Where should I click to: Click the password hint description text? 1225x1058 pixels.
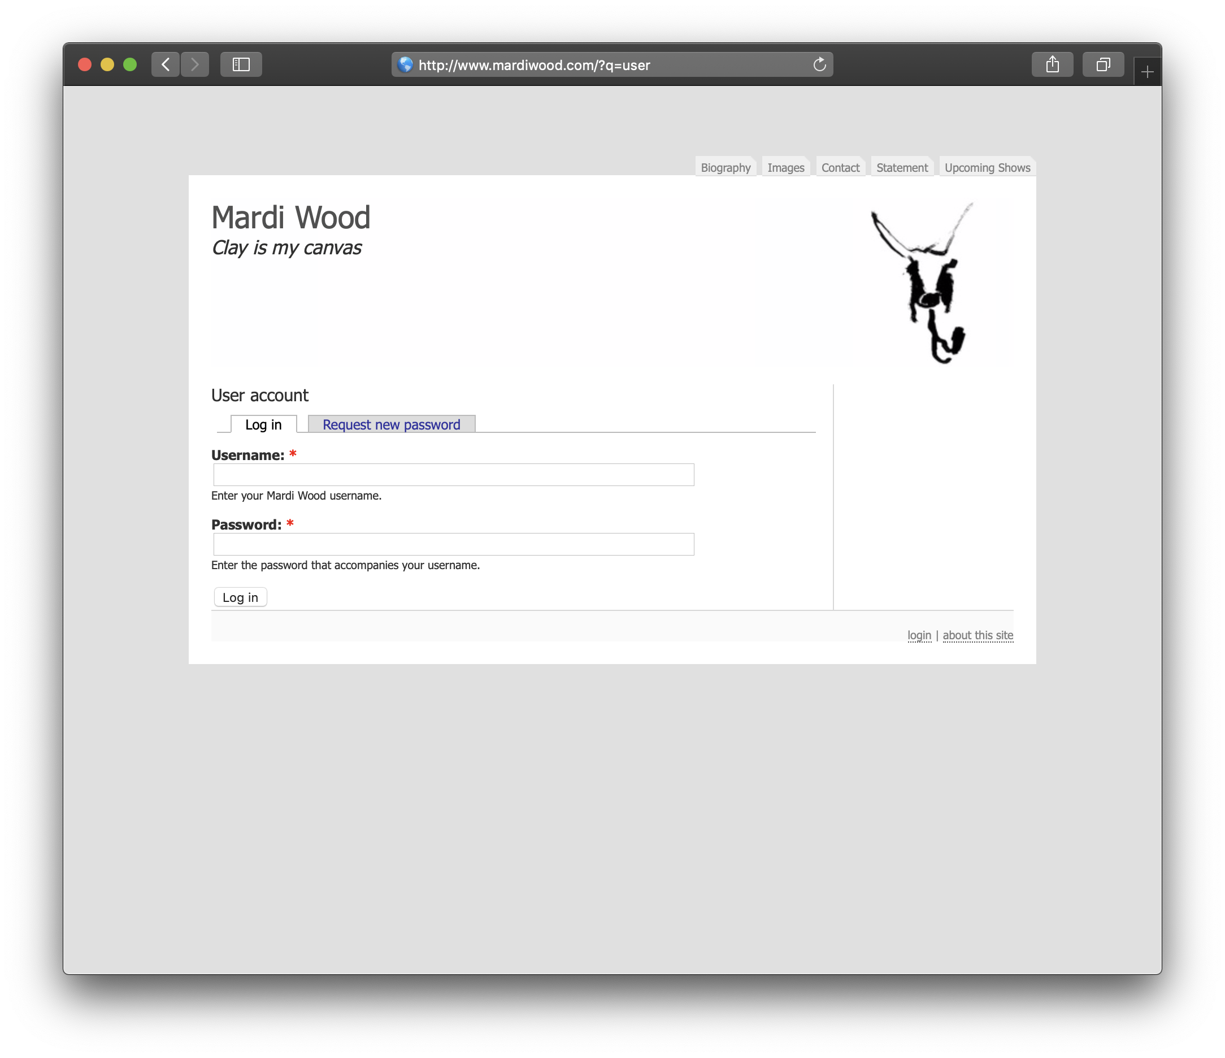[345, 565]
